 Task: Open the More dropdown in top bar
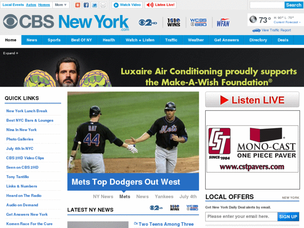tap(61, 5)
